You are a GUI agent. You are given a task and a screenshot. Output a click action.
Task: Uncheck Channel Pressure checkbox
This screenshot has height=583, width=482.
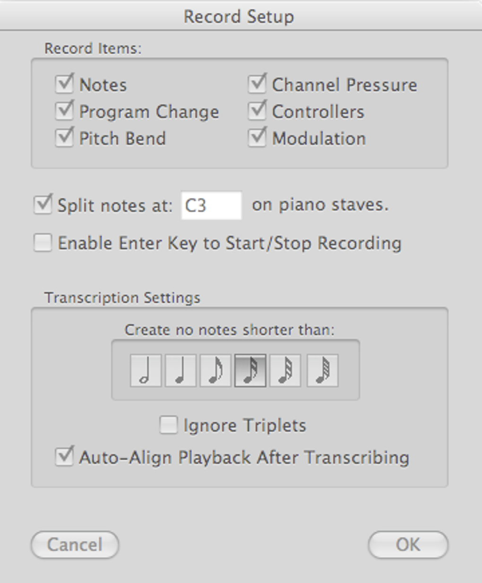click(x=257, y=85)
